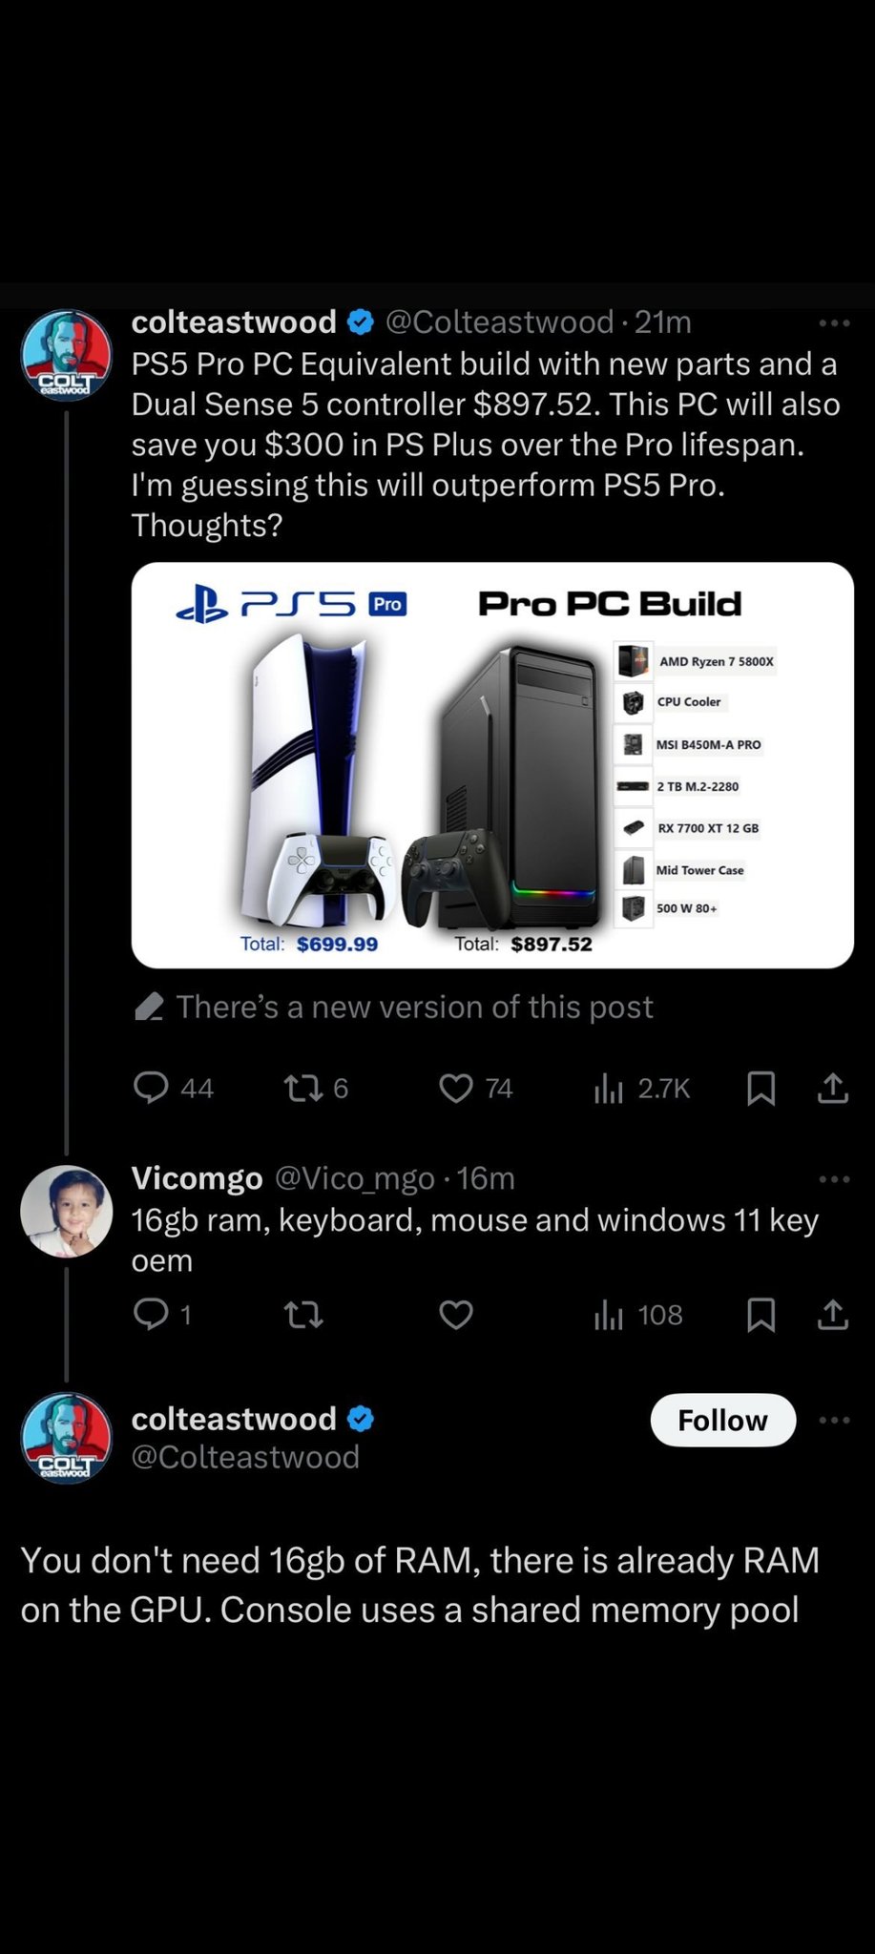Viewport: 875px width, 1954px height.
Task: Open Vicomgo's profile picture
Action: [x=67, y=1211]
